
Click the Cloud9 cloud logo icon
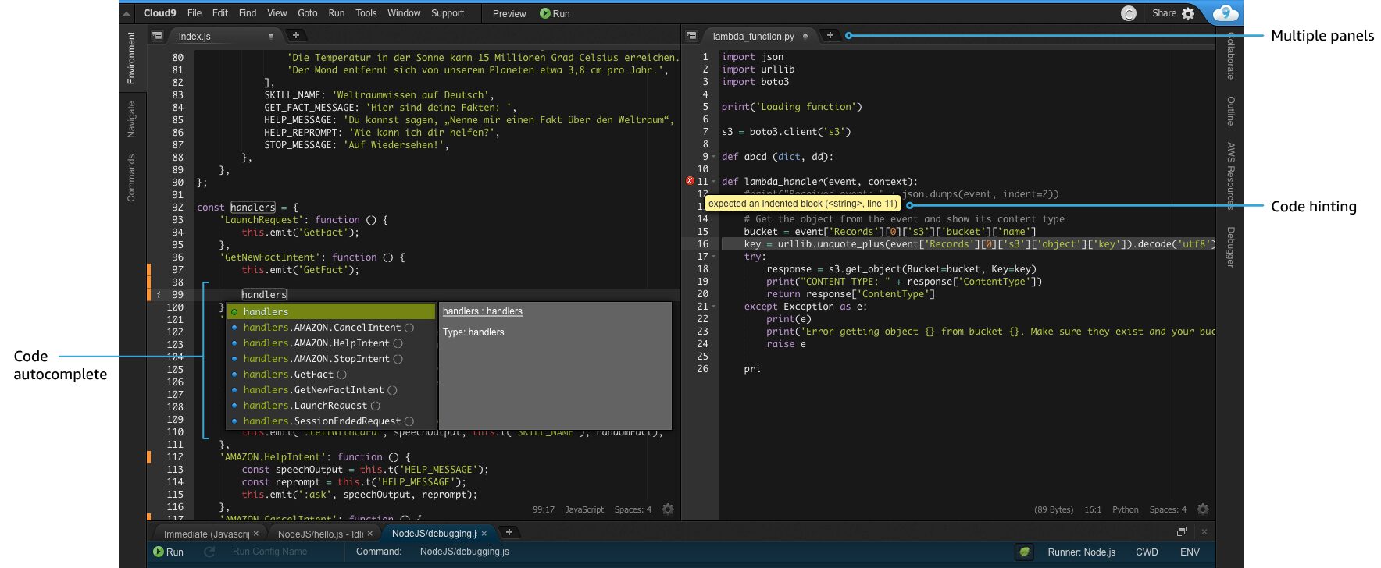coord(1224,13)
